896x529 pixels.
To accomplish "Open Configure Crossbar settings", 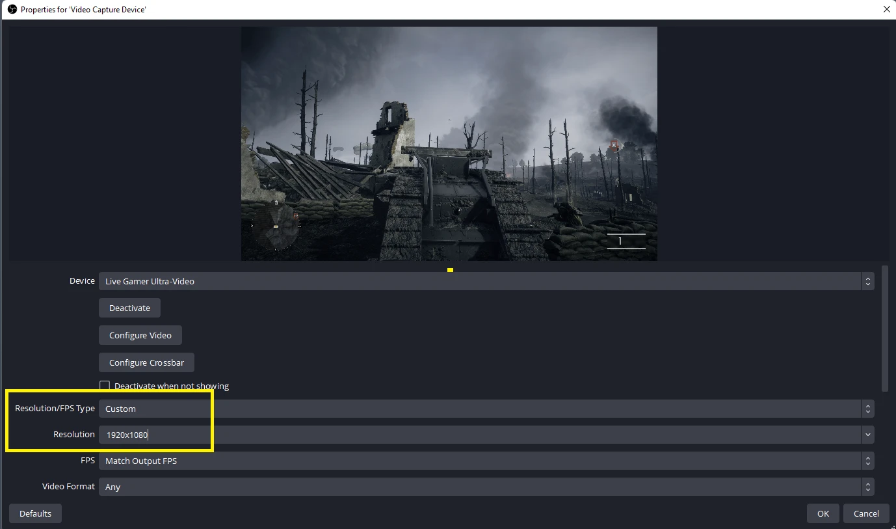I will [x=146, y=362].
